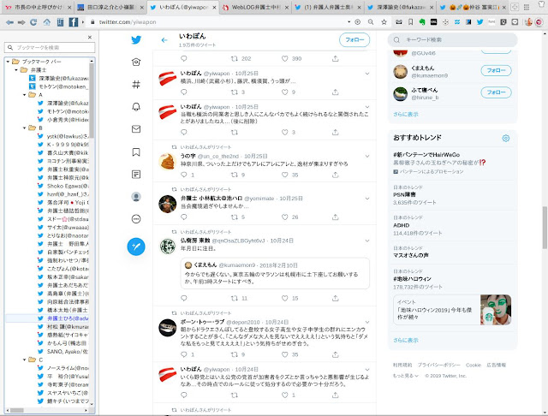Close the bookmarks sidebar panel
The width and height of the screenshot is (548, 416).
click(90, 37)
